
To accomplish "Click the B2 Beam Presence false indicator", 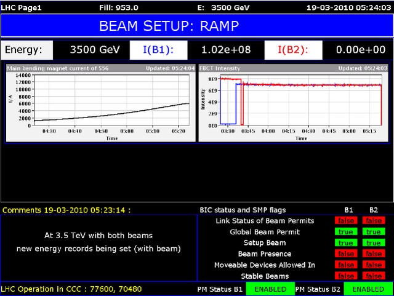I will [374, 254].
